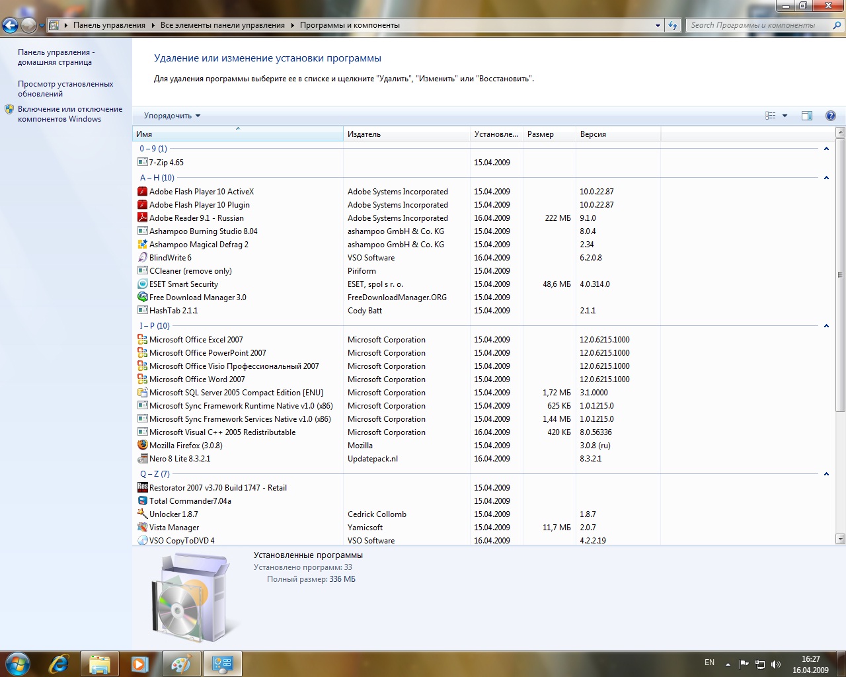846x677 pixels.
Task: Select the Restorator 2007 icon
Action: (142, 487)
